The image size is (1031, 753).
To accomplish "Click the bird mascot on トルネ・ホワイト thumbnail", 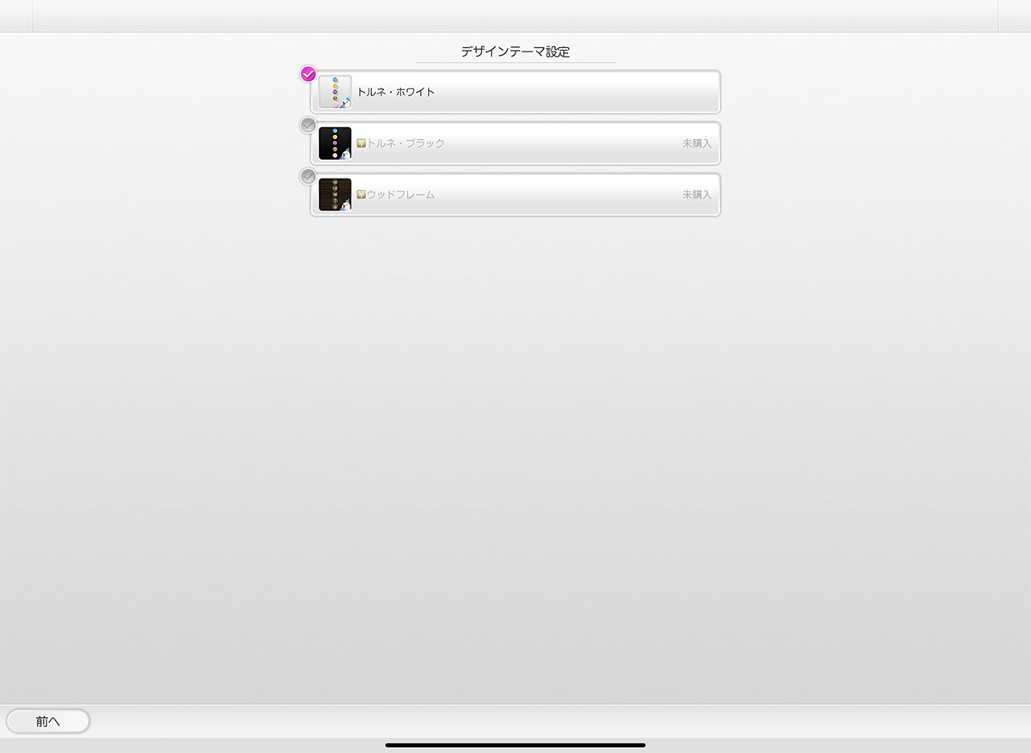I will coord(345,103).
